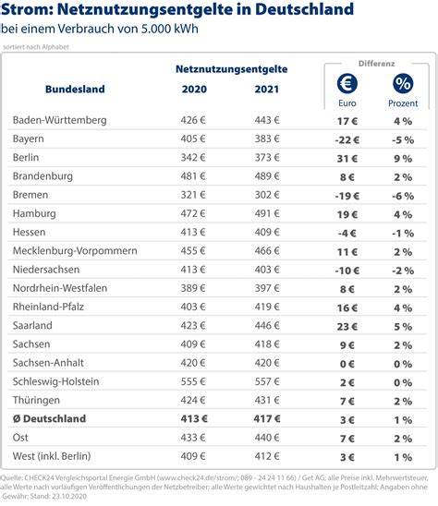Viewport: 438px width, 506px height.
Task: Click the Mecklenburg-Vorpommern row label
Action: click(75, 251)
